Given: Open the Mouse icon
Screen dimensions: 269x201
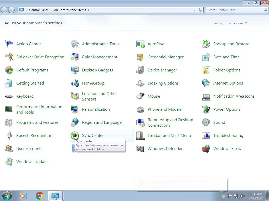Looking at the screenshot, I should (141, 96).
